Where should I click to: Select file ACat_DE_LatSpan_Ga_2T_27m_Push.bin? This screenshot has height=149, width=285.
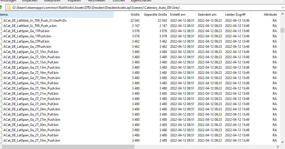coord(32,120)
